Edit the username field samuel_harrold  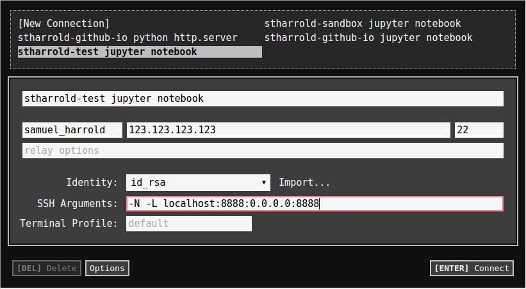coord(72,130)
